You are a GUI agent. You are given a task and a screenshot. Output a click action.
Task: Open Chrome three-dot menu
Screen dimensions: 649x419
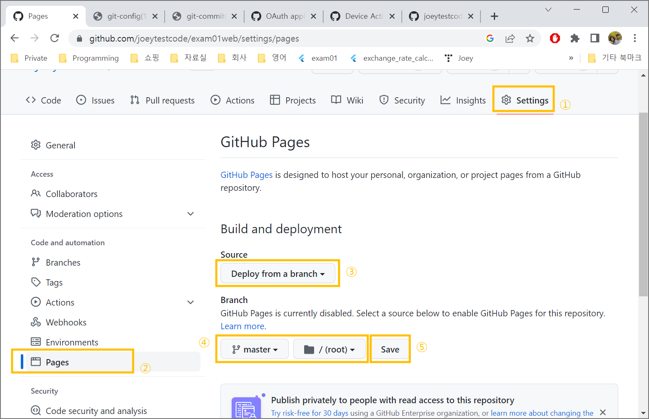tap(635, 38)
